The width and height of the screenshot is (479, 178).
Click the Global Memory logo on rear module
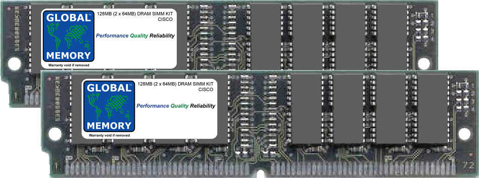pos(69,36)
